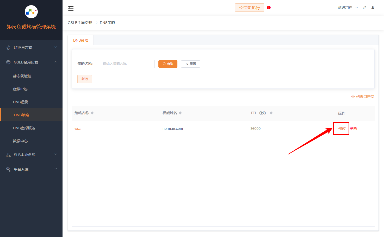
Task: Click the 查询 search button
Action: [x=168, y=64]
